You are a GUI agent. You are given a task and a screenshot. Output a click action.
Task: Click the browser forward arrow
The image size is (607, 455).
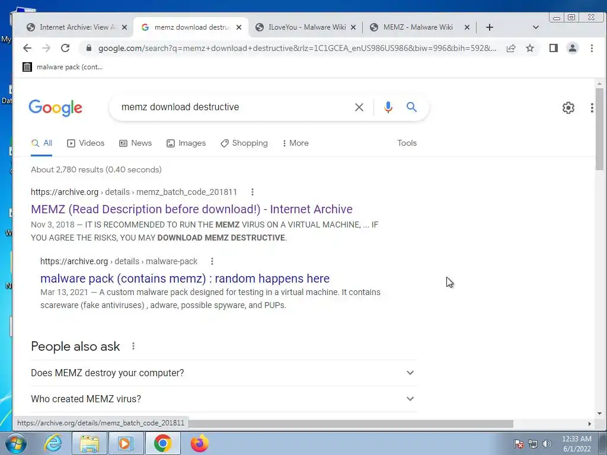pos(46,48)
